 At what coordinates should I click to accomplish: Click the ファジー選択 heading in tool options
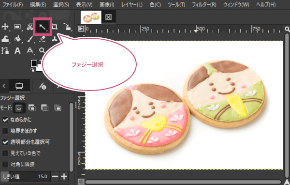click(13, 98)
